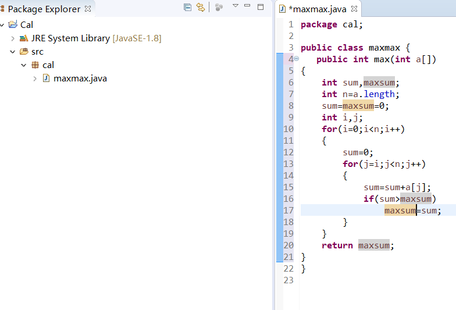Image resolution: width=456 pixels, height=310 pixels.
Task: Click the maxmax.java file icon in tree
Action: 46,79
